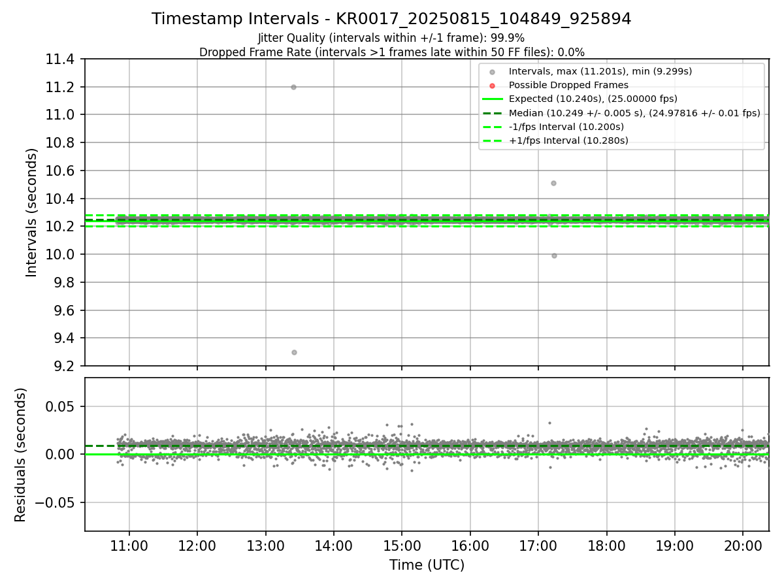Click the '11.2' y-axis tick label
Viewport: 784px width, 588px height.
point(61,88)
